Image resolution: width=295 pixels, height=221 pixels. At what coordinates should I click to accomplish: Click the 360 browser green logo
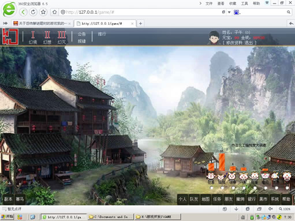click(9, 9)
